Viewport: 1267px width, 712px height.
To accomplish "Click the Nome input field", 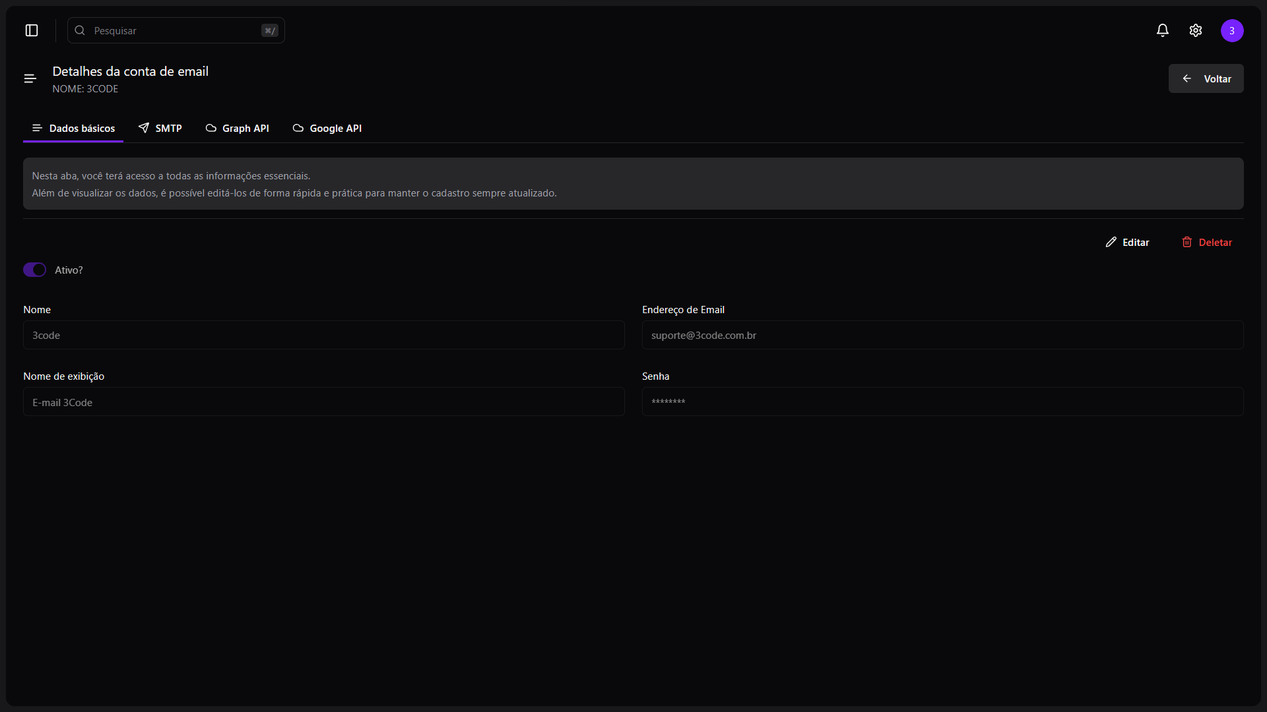I will point(323,335).
